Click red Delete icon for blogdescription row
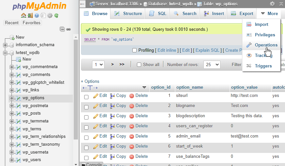The image size is (285, 166). pyautogui.click(x=132, y=116)
